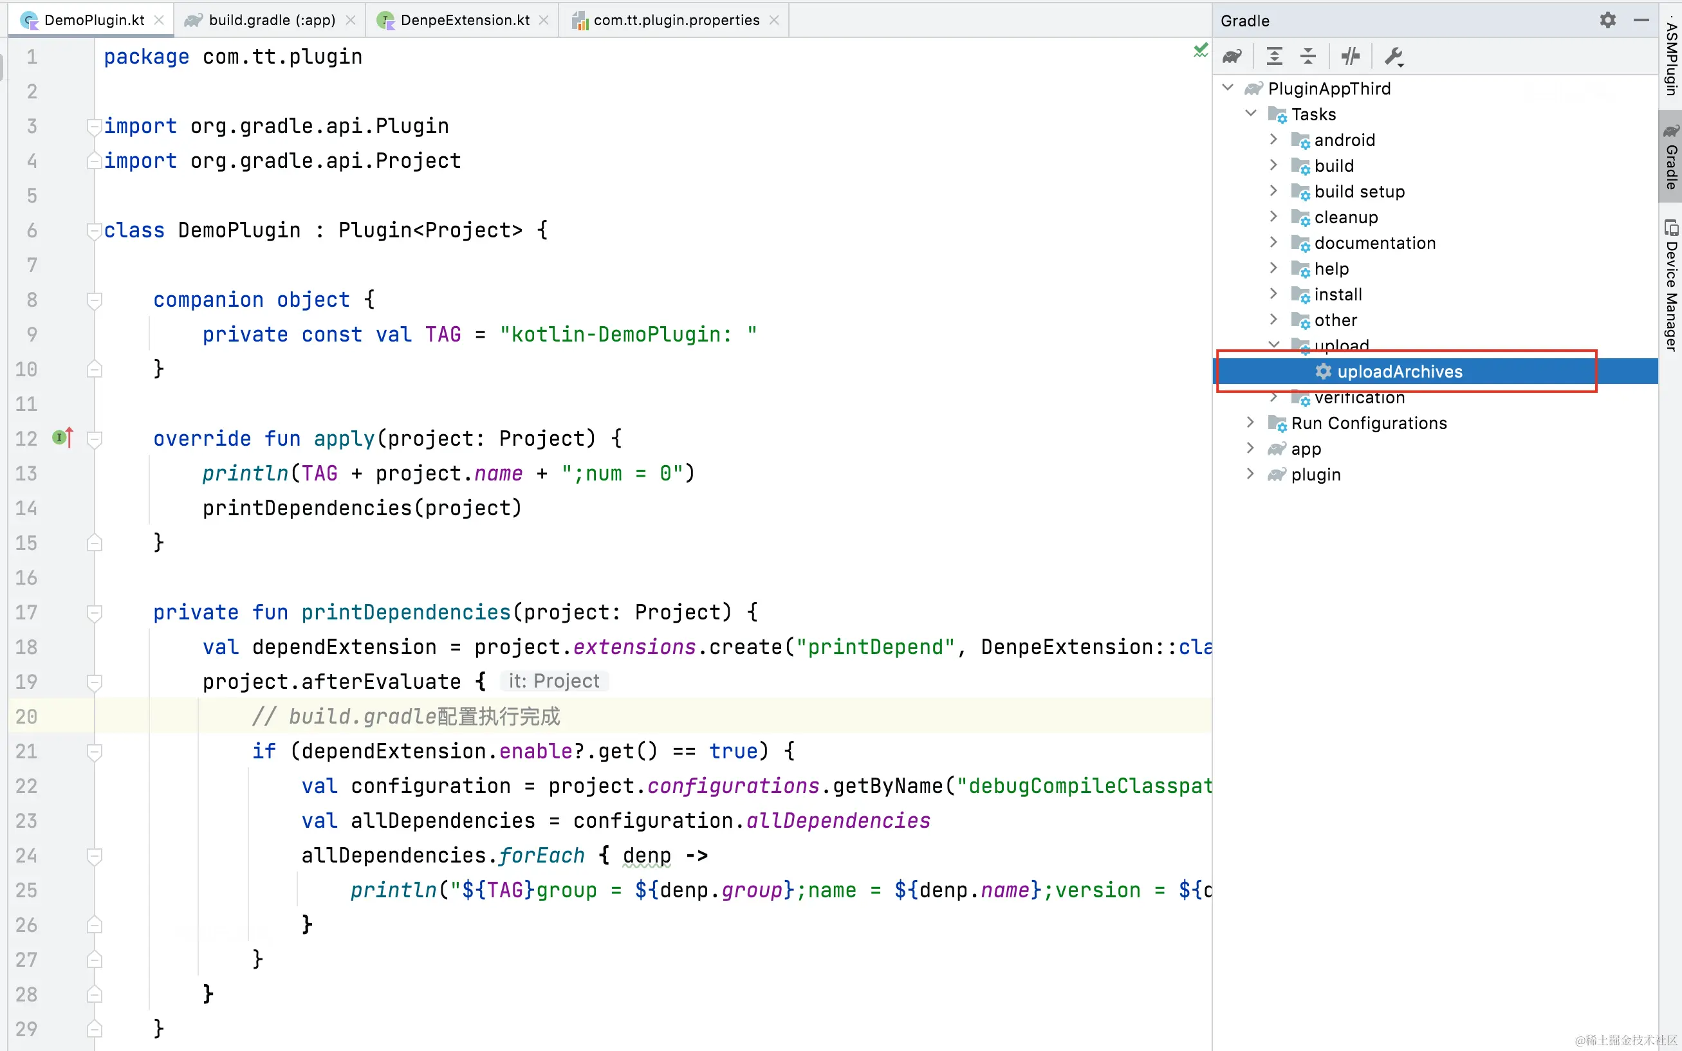Click the override gutter icon on line 12
This screenshot has height=1051, width=1682.
62,438
